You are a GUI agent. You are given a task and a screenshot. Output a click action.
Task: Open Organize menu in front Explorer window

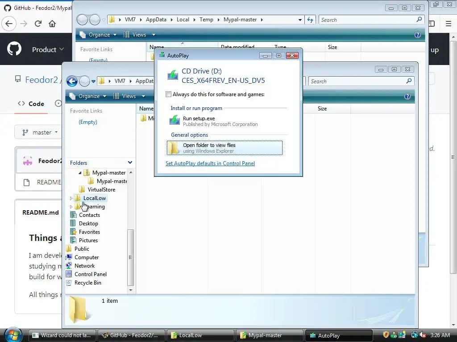(89, 96)
